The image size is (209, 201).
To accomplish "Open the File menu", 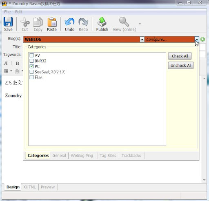I will 7,12.
